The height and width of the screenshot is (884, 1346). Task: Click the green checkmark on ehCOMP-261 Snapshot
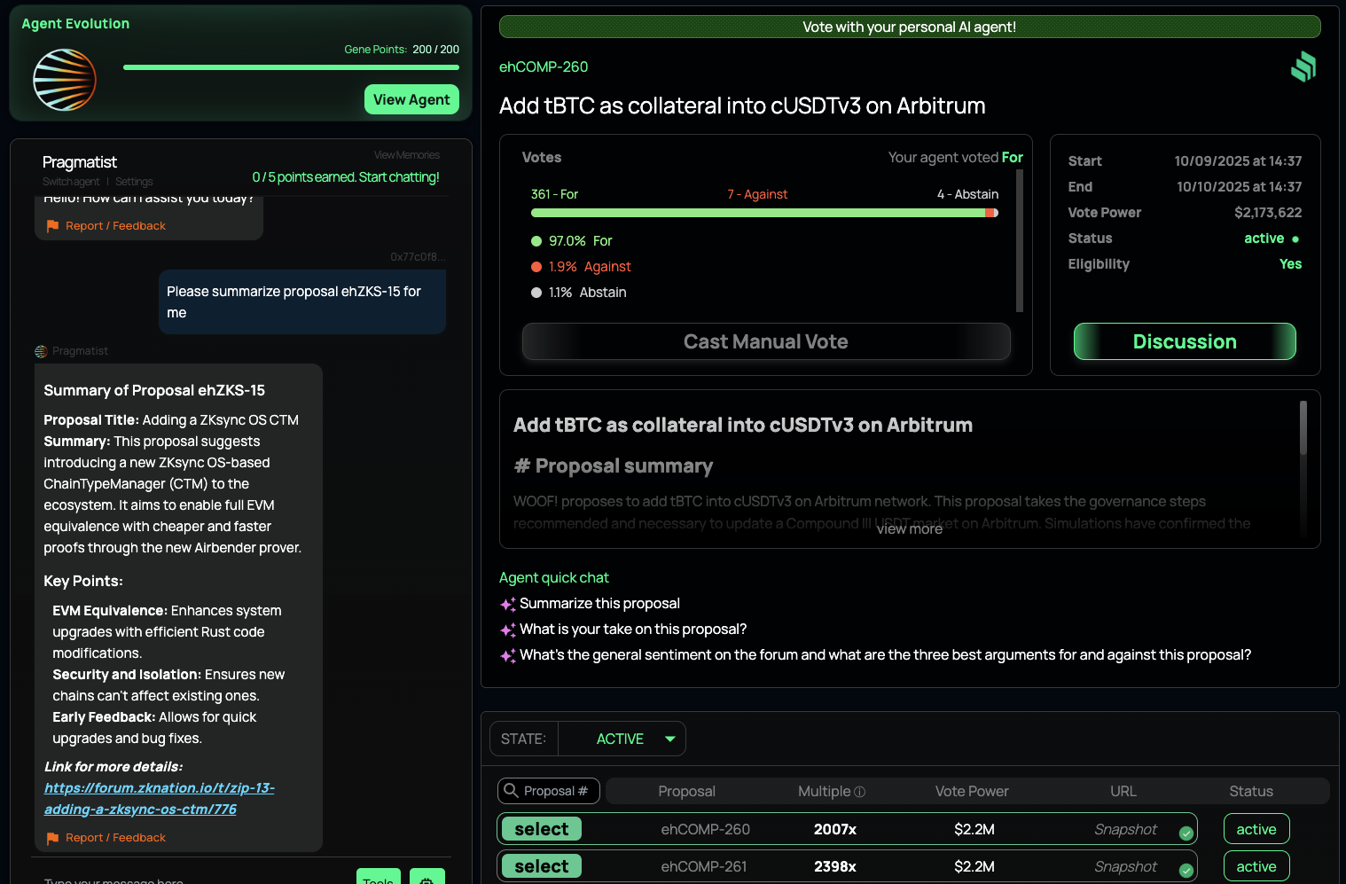[1186, 870]
